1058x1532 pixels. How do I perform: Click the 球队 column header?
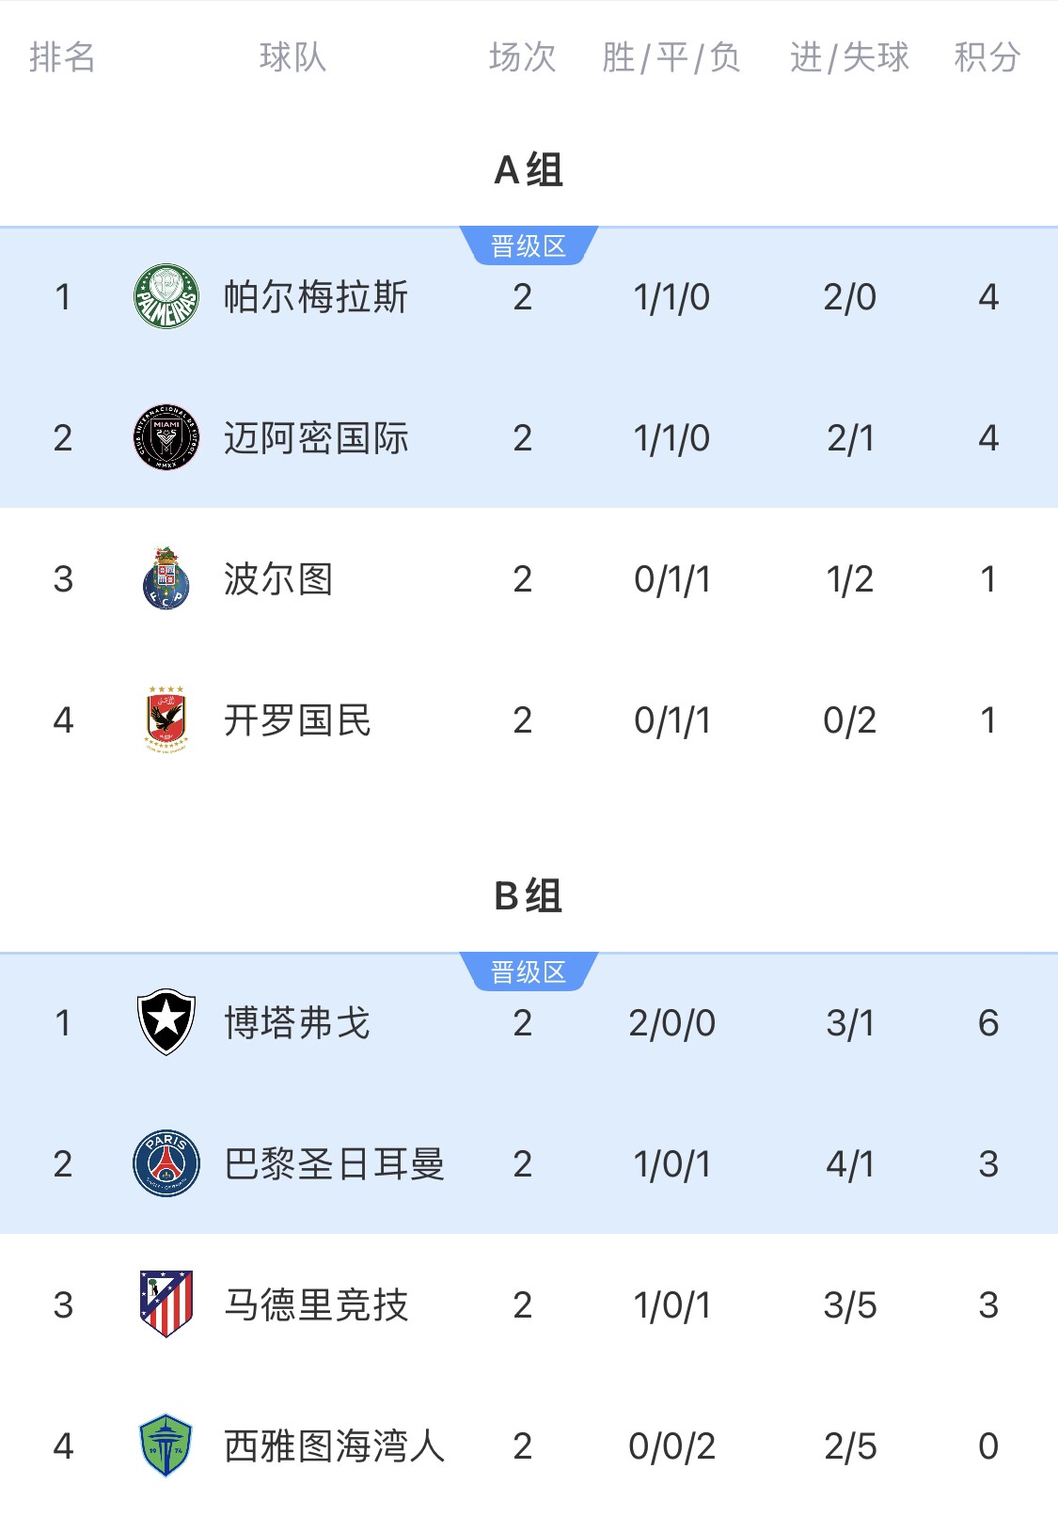pyautogui.click(x=292, y=57)
